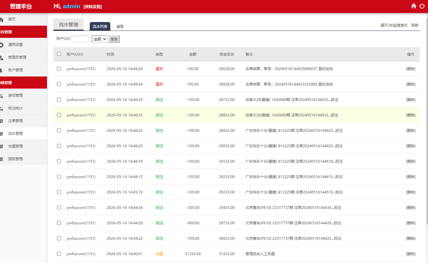Screen dimensions: 428x263
Task: Switch to the 清理 tab
Action: coord(120,27)
